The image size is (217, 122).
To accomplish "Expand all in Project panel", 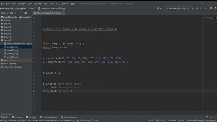I will [x=16, y=13].
